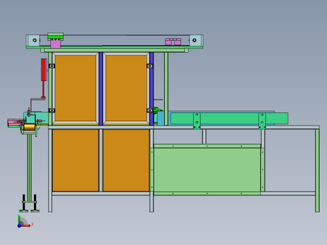Select the lower-left orange cabinet panel
The image size is (327, 245).
coord(75,160)
